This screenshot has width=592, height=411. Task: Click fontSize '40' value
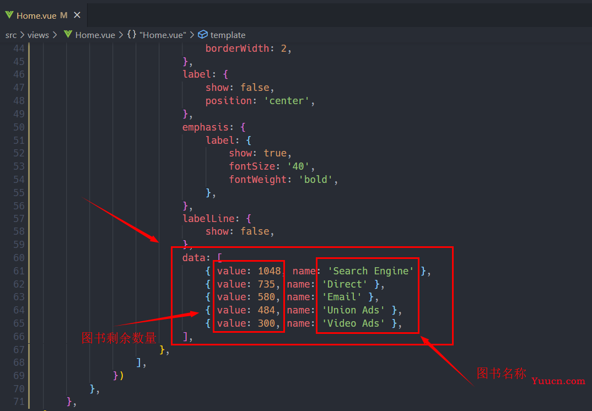pyautogui.click(x=298, y=166)
